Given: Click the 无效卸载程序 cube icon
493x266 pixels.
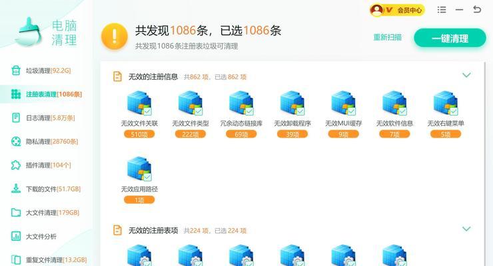Looking at the screenshot, I should (292, 103).
